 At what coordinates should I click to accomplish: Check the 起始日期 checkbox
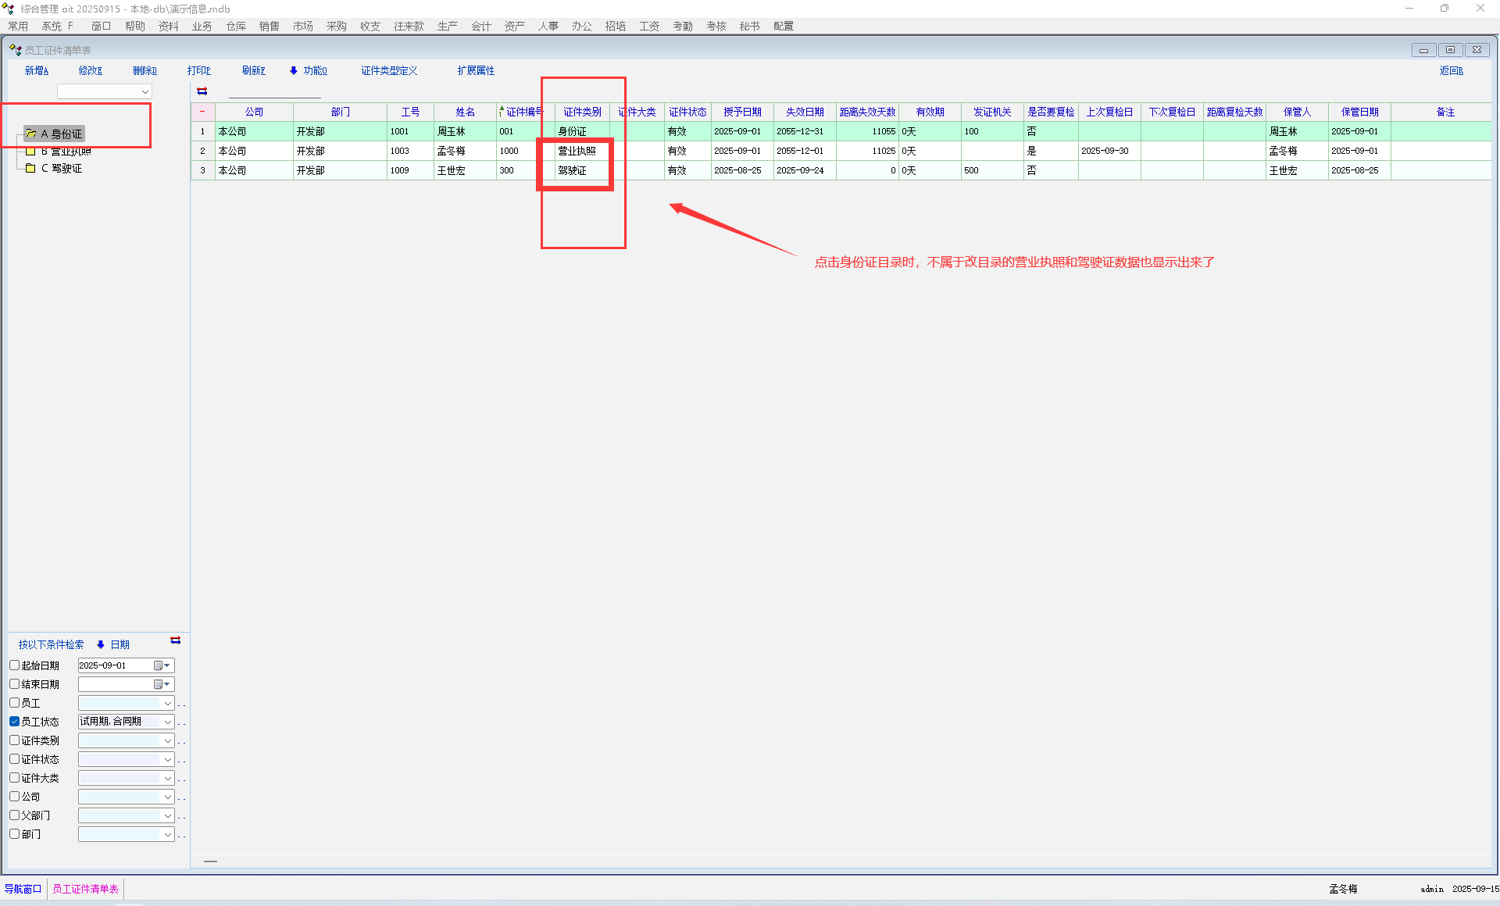pos(14,665)
